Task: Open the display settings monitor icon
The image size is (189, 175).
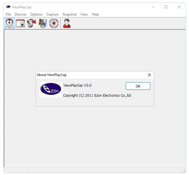Action: (x=43, y=23)
